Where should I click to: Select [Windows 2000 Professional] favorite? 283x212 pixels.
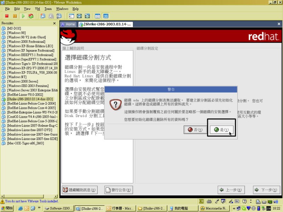pos(26,41)
